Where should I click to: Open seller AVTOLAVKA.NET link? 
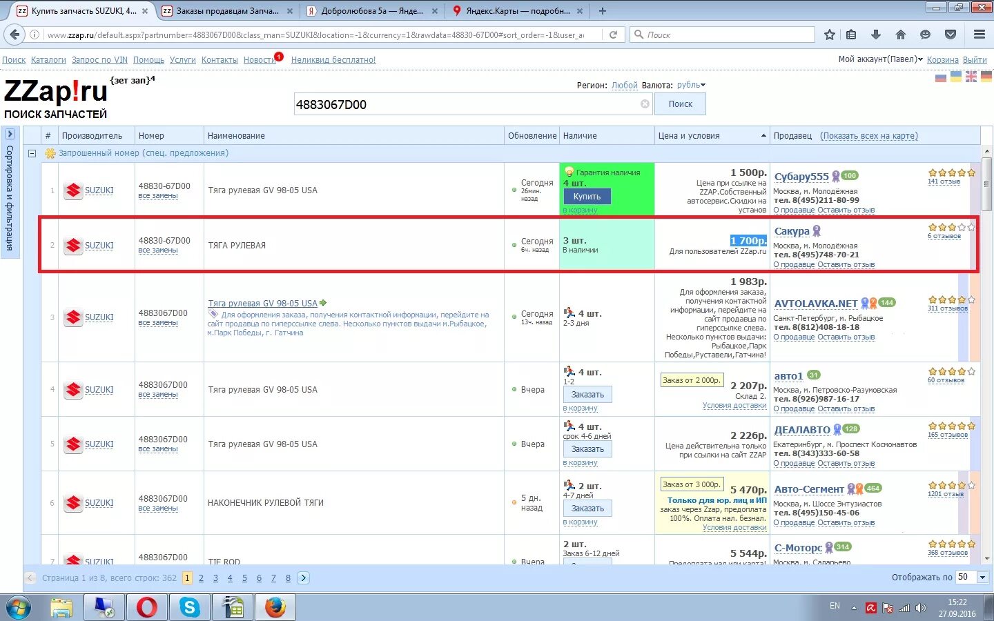[816, 304]
